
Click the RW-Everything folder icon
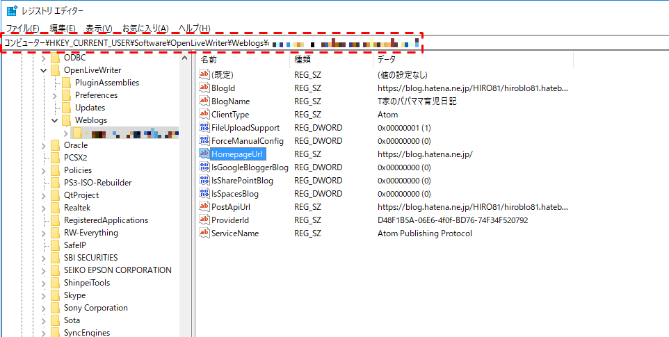click(x=56, y=233)
